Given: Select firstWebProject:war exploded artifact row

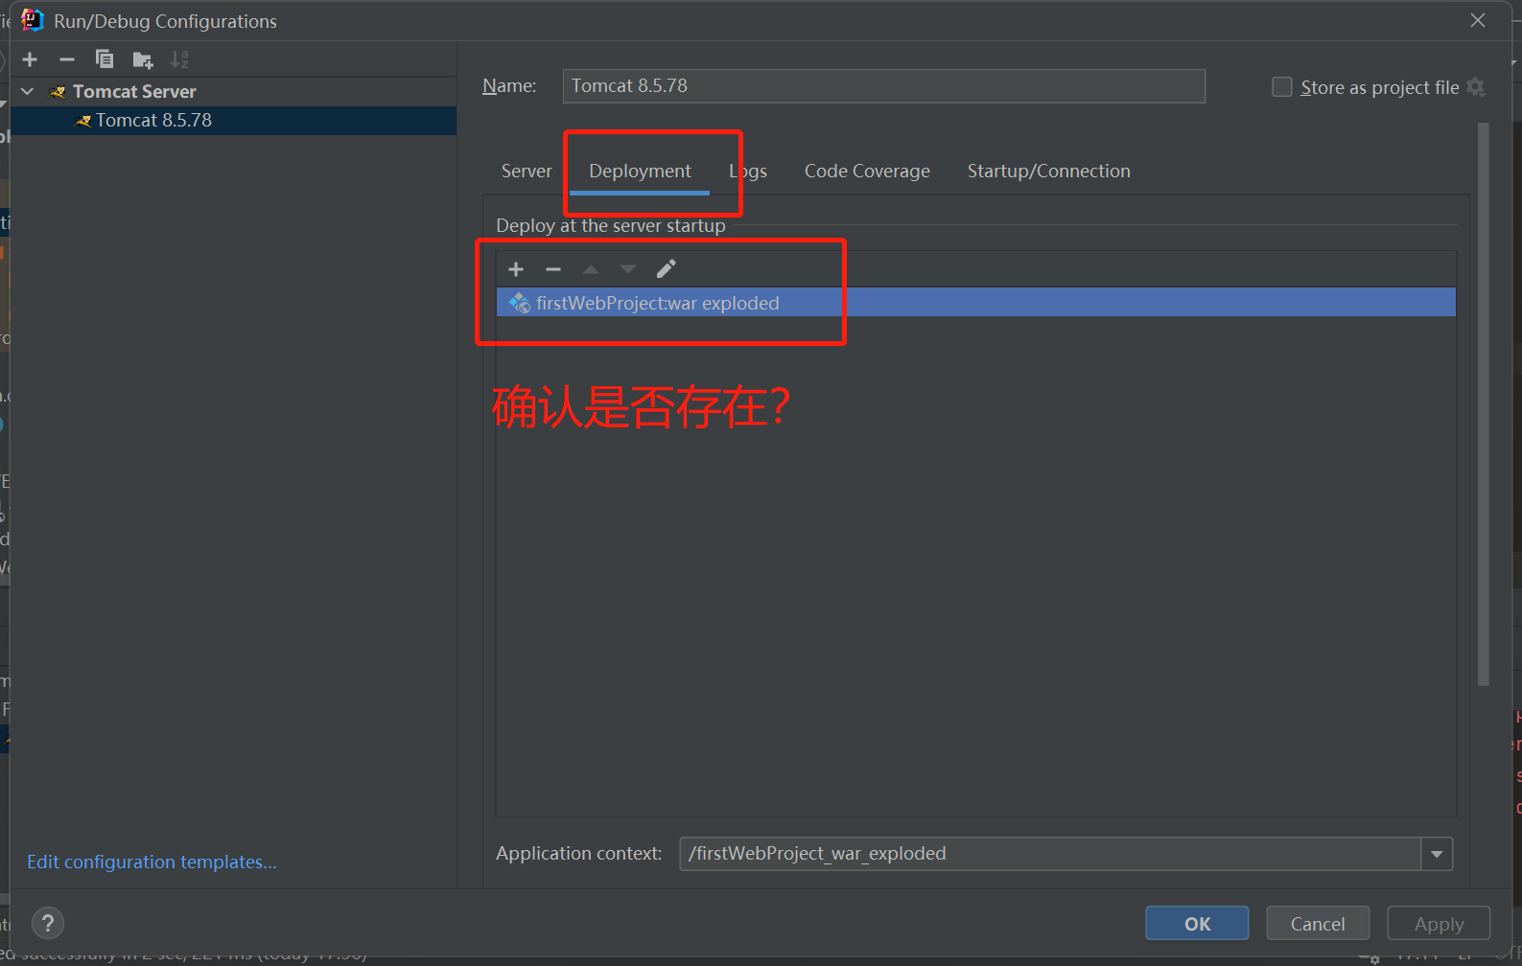Looking at the screenshot, I should (976, 303).
